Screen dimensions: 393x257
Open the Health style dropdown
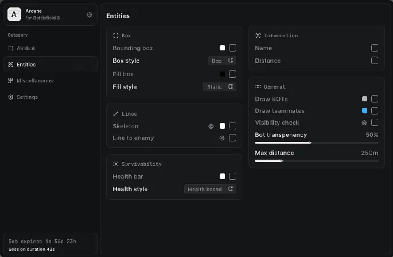pyautogui.click(x=209, y=189)
